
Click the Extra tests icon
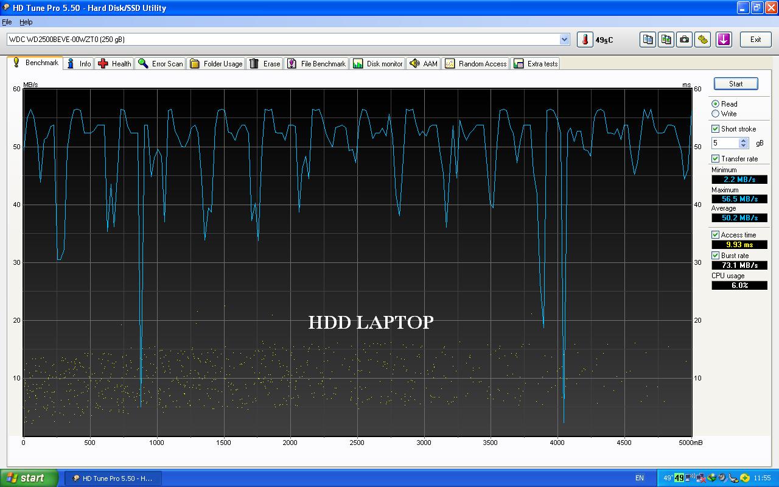tap(519, 63)
